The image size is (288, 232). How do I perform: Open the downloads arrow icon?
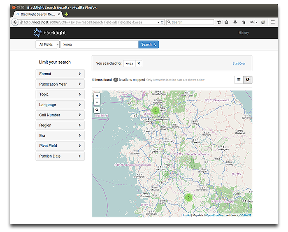click(235, 22)
